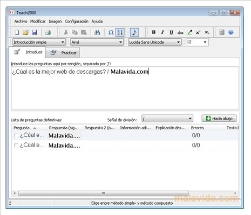
Task: Click the Respuesta (sig... column header
Action: tap(65, 128)
